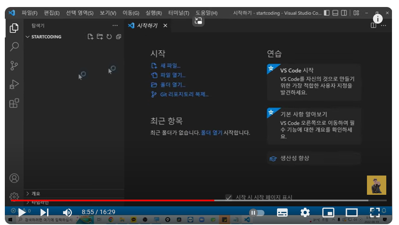Image resolution: width=399 pixels, height=225 pixels.
Task: Open the Windows Start menu
Action: pos(10,220)
